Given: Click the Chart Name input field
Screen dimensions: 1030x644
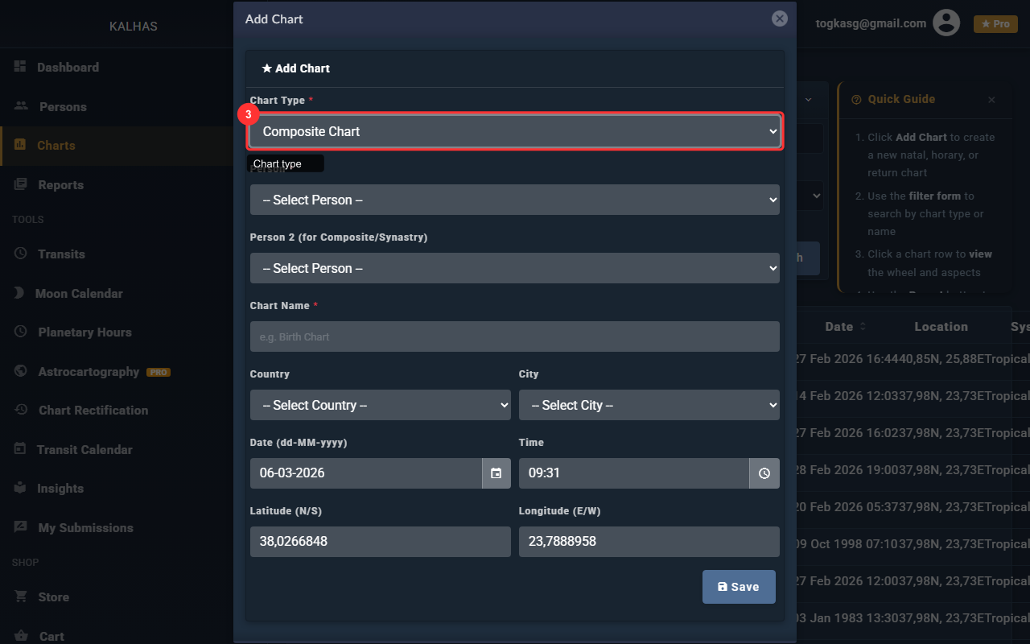Looking at the screenshot, I should click(x=515, y=336).
